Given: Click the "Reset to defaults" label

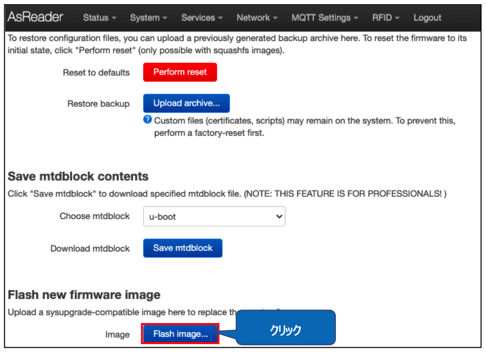Looking at the screenshot, I should (x=96, y=73).
